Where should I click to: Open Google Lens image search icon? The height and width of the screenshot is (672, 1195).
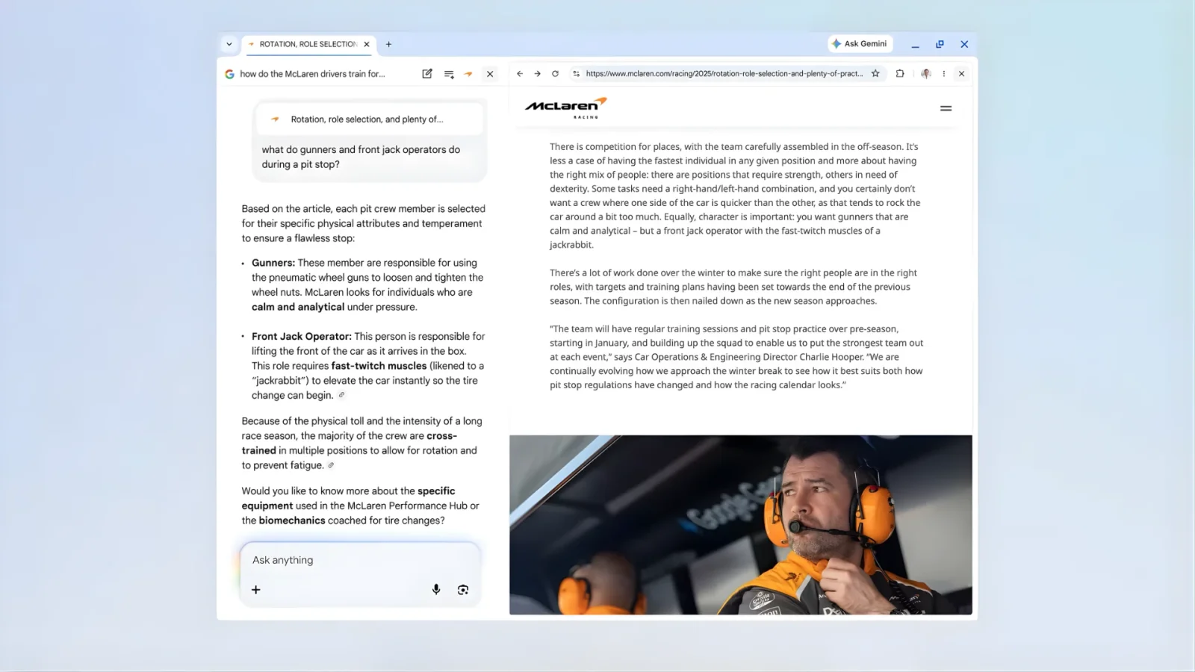(x=463, y=589)
